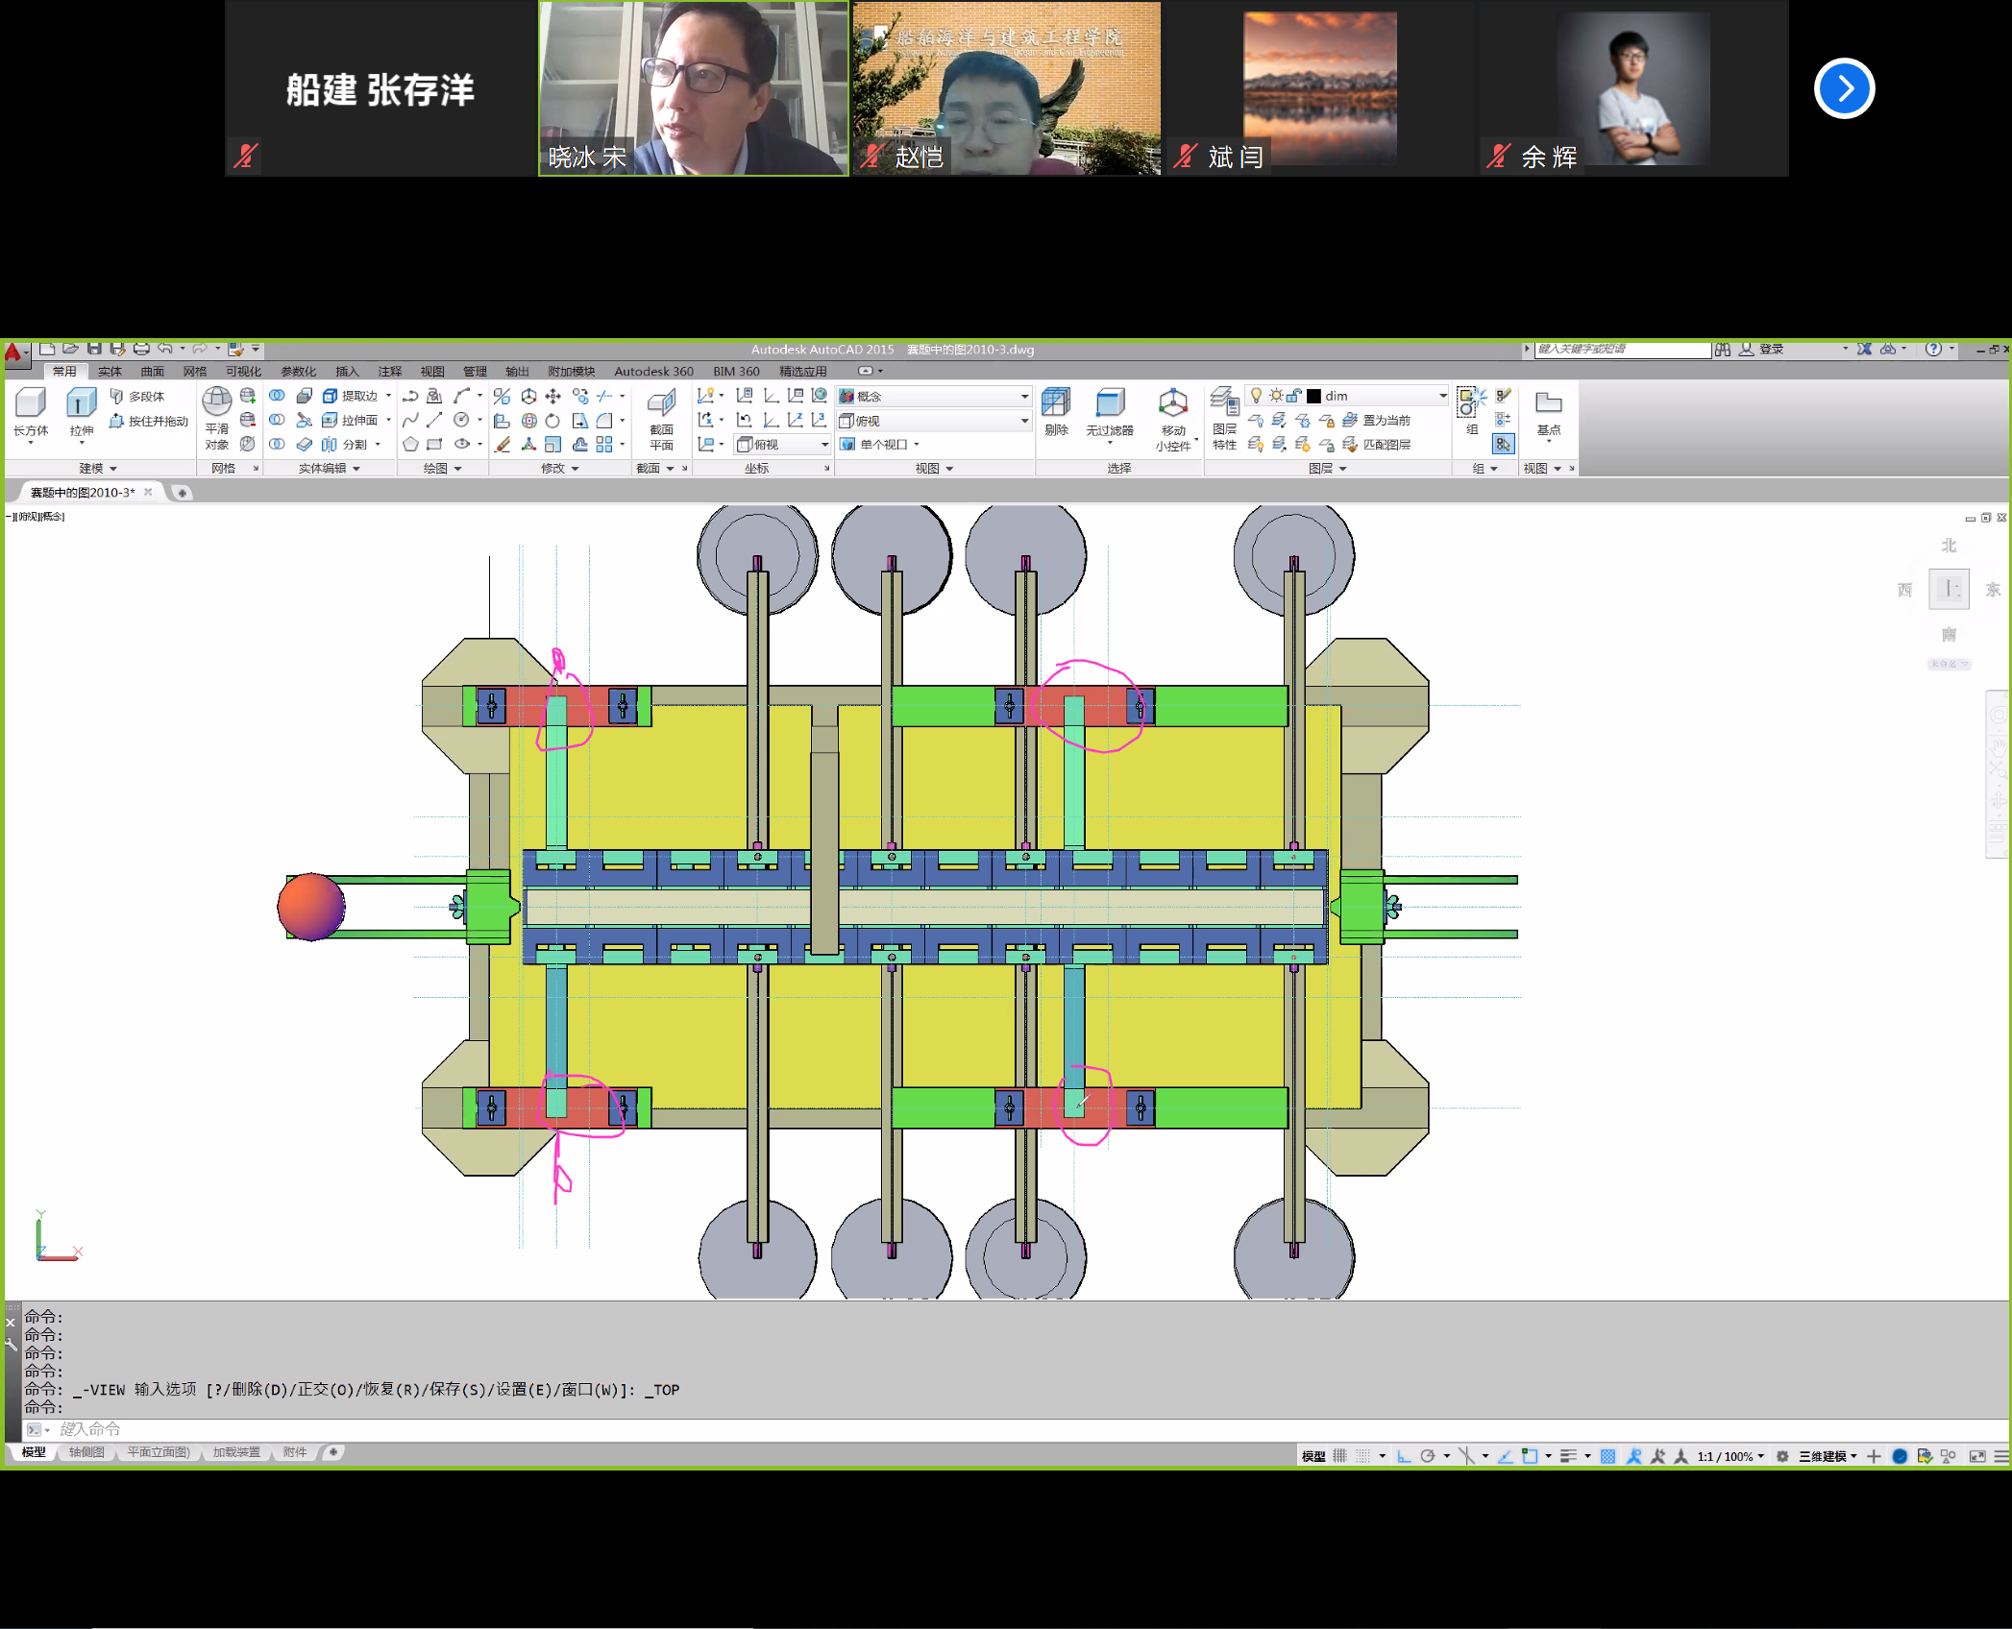Click the 置为当前 layer button
Viewport: 2012px width, 1629px height.
click(x=1386, y=420)
